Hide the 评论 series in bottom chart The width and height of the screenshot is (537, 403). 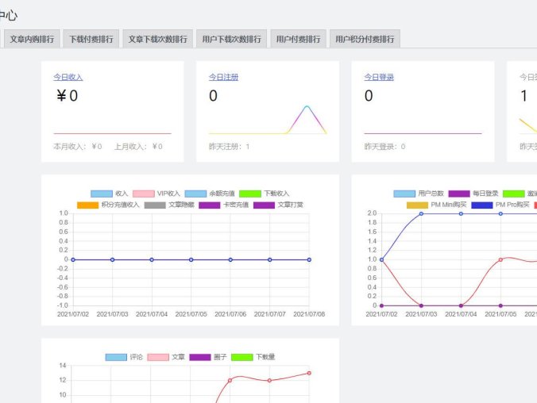[125, 357]
